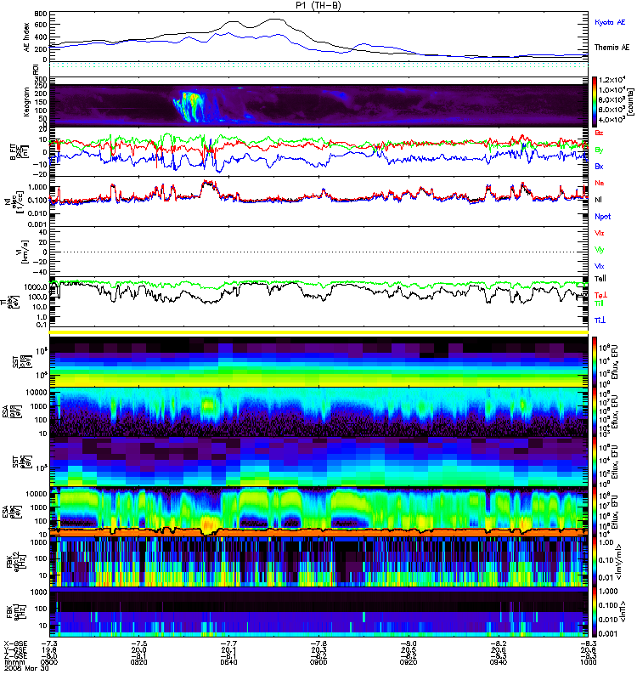Click the plot title P1 (TH-B)

(x=318, y=5)
